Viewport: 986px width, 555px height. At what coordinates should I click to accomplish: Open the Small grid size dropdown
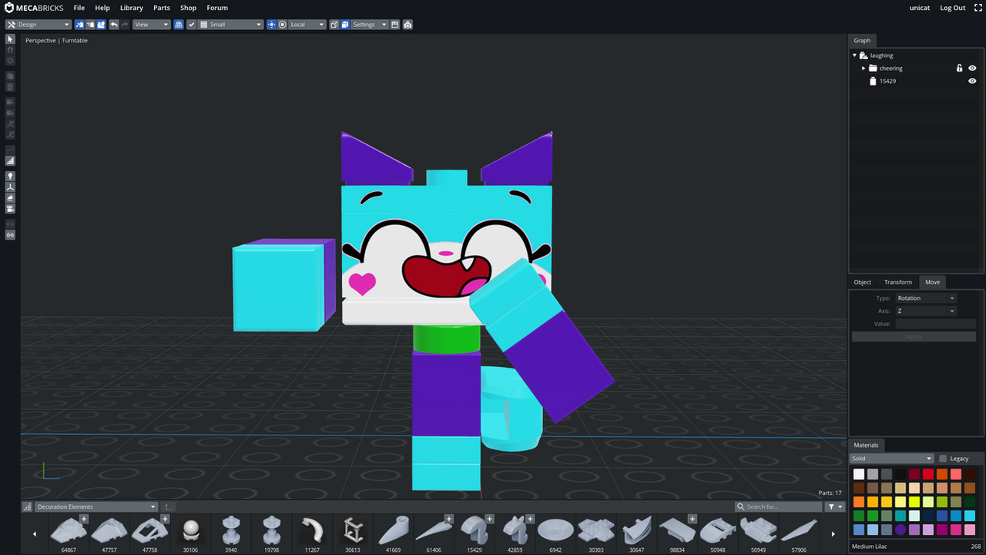[x=231, y=25]
